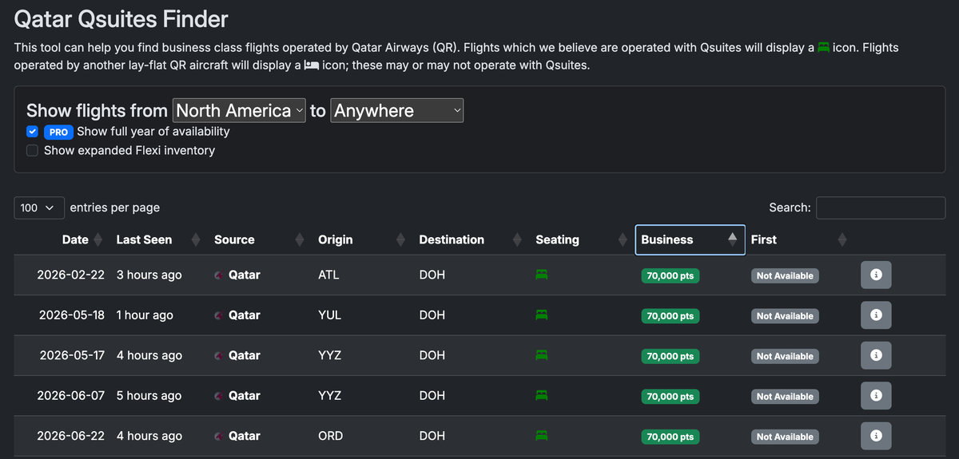The height and width of the screenshot is (459, 959).
Task: Click Qsuites seat icon in 2026-05-17 row
Action: coord(542,355)
